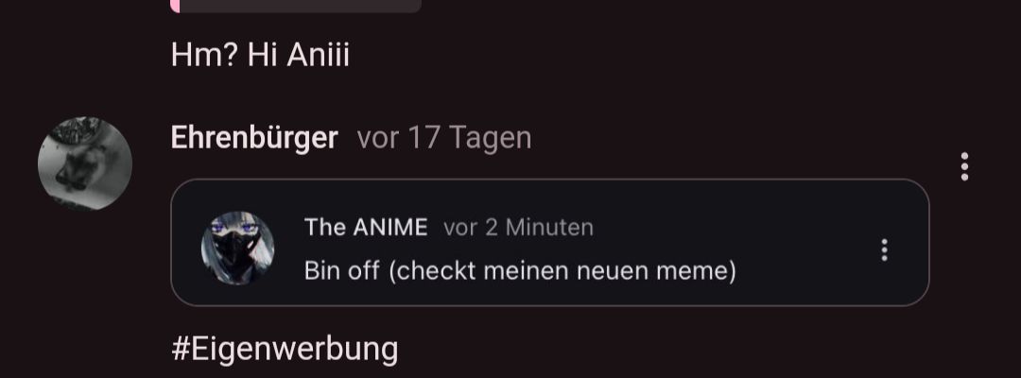Tap the partially visible quote box at top
Screen dimensions: 1021x378
click(296, 7)
